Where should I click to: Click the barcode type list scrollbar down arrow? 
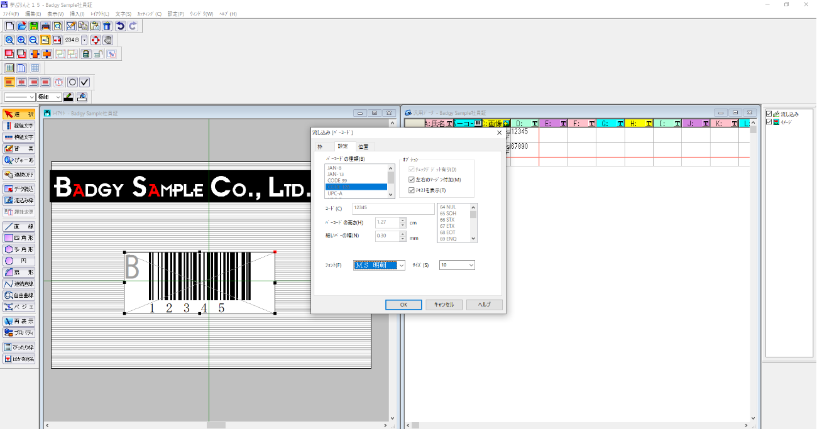[391, 195]
